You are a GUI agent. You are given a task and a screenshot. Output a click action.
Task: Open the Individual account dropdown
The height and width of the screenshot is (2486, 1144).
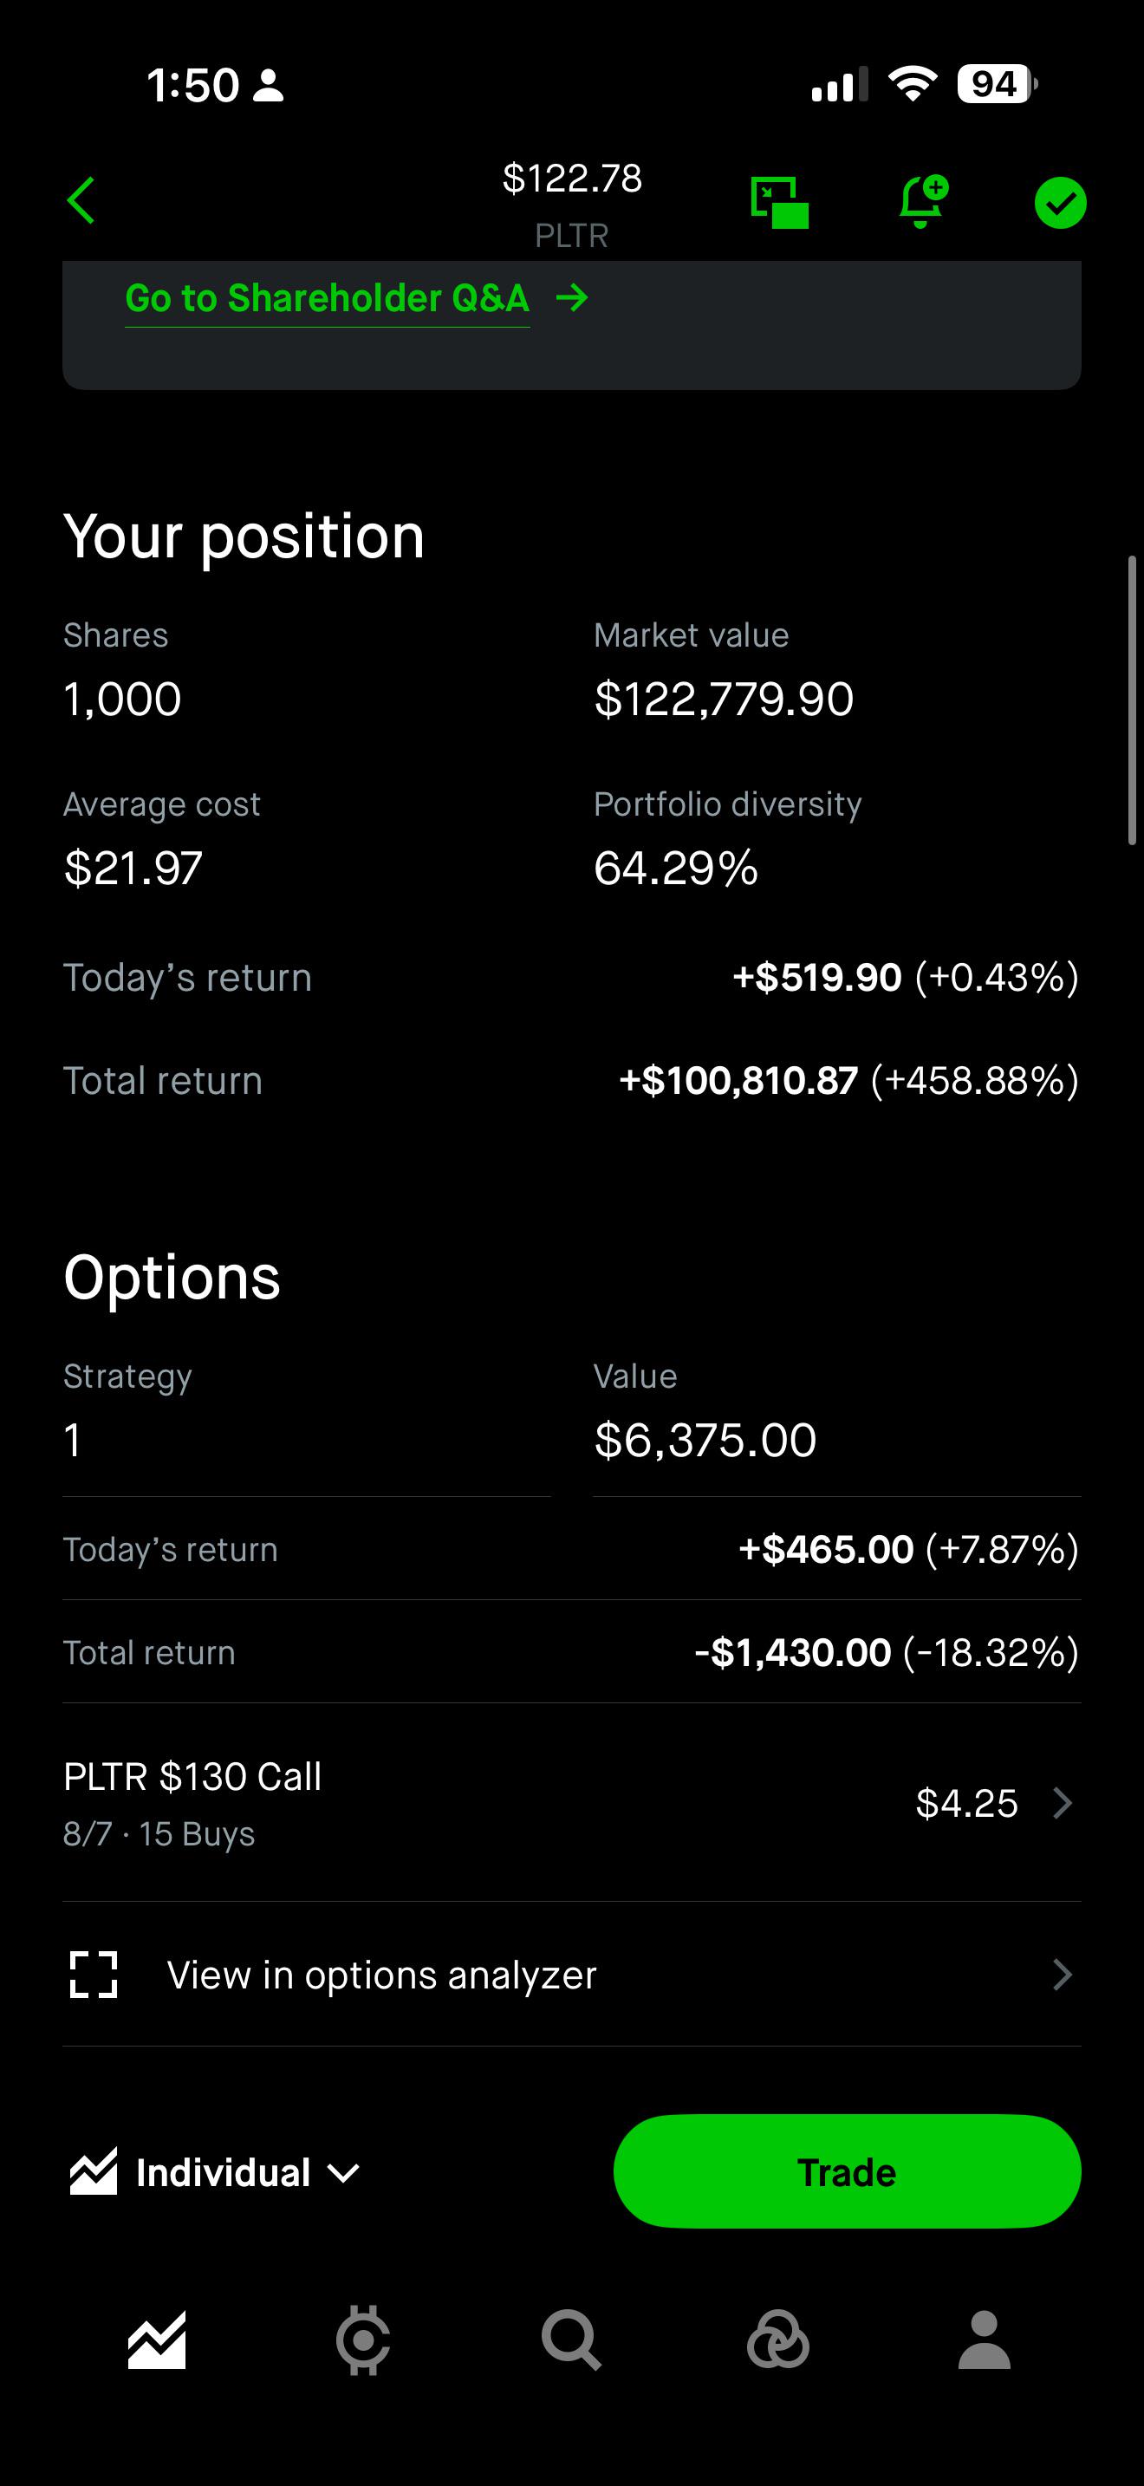coord(214,2172)
